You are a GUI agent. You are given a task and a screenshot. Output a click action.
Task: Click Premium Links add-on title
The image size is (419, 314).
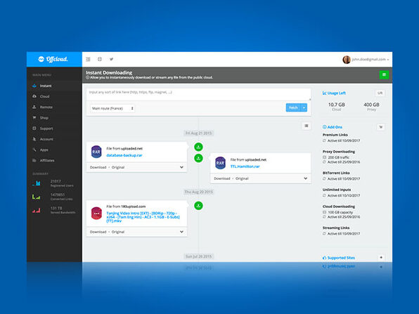pyautogui.click(x=335, y=135)
